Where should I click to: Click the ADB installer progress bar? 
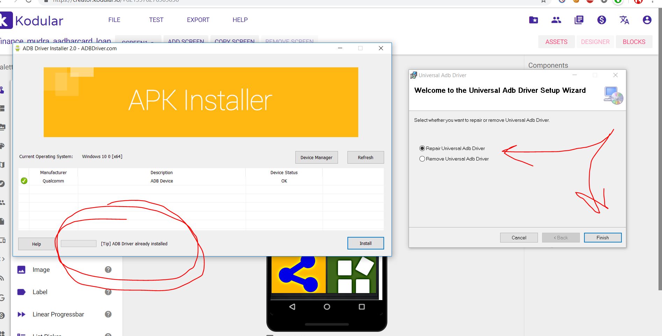click(79, 244)
